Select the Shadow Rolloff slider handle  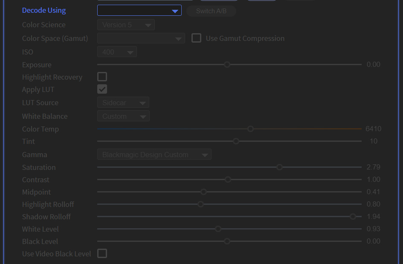click(353, 216)
